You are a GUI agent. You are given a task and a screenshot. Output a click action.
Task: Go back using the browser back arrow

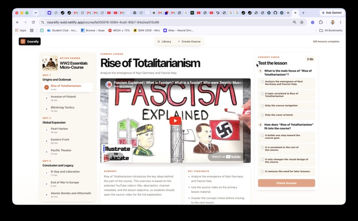(x=18, y=22)
